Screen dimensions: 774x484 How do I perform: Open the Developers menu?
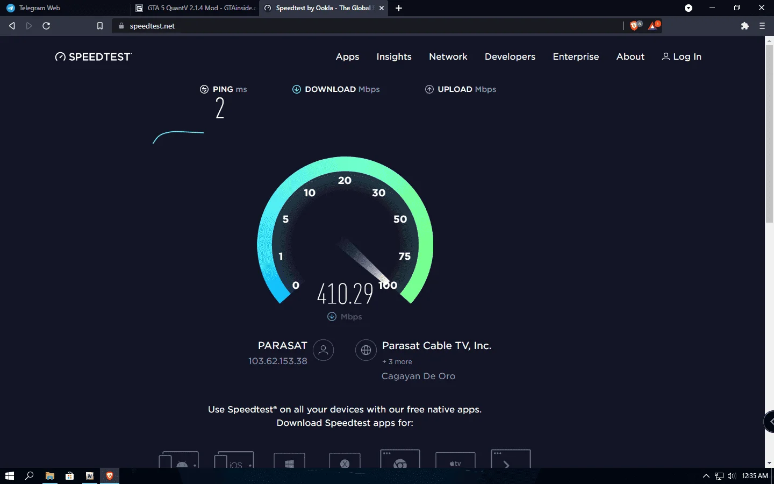[510, 56]
